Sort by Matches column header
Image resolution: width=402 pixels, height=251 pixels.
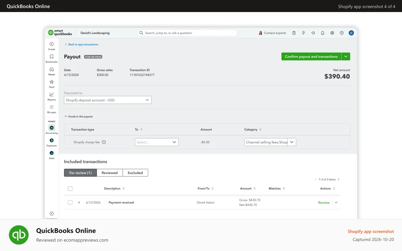click(276, 188)
